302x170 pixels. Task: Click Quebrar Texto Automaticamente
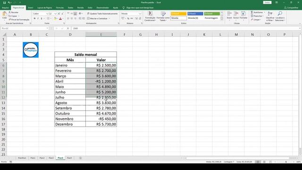(x=102, y=14)
